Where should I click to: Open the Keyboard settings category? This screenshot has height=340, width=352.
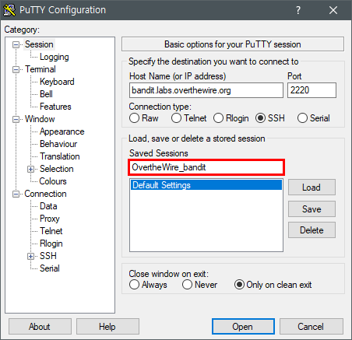click(x=57, y=82)
